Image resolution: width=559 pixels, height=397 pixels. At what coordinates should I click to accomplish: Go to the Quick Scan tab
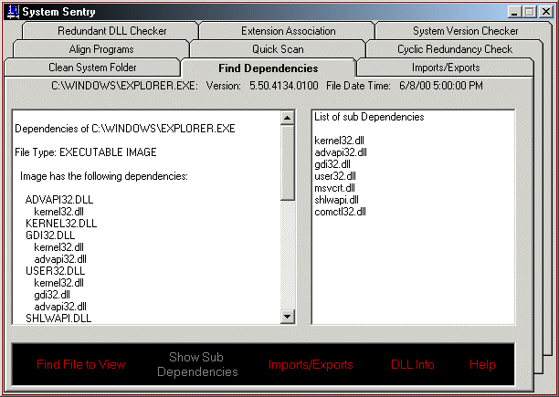tap(278, 49)
